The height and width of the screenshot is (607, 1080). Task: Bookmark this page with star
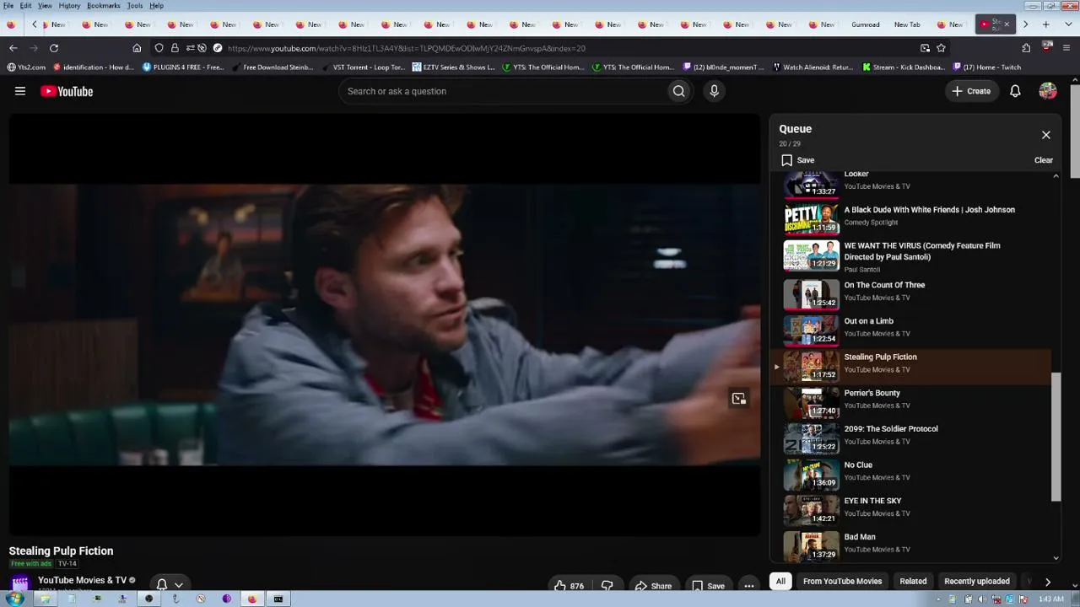click(941, 48)
